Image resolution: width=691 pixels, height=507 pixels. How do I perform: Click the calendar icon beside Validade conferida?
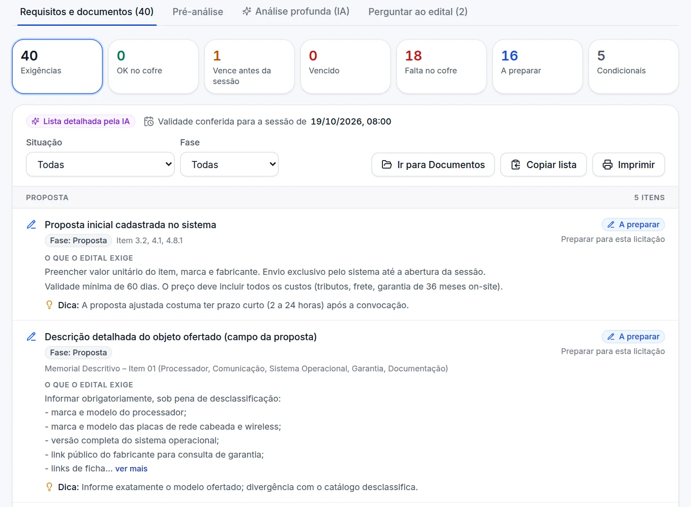[149, 121]
